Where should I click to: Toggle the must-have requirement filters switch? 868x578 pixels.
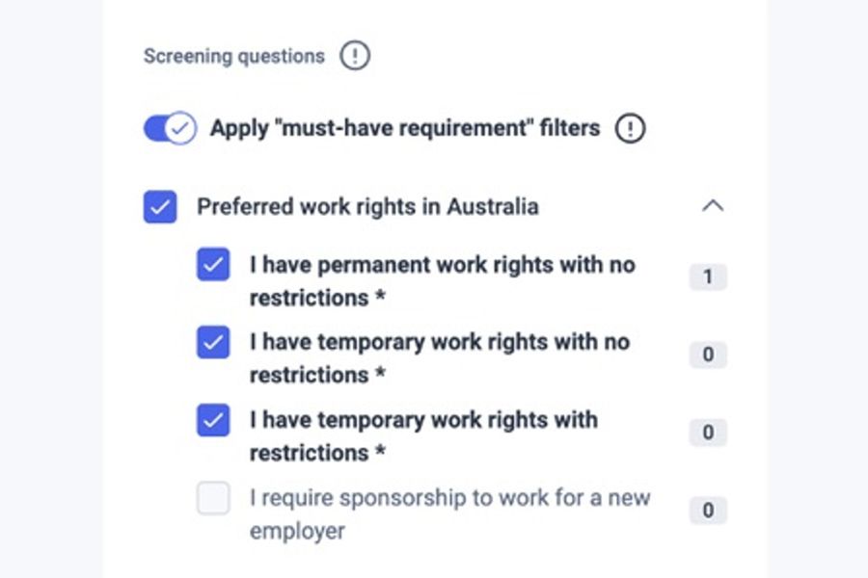coord(170,128)
